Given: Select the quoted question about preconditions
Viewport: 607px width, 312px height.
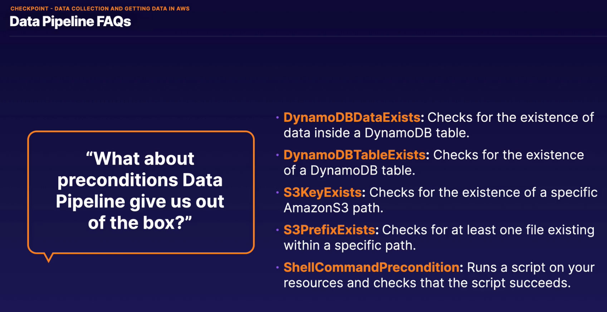Looking at the screenshot, I should tap(140, 191).
